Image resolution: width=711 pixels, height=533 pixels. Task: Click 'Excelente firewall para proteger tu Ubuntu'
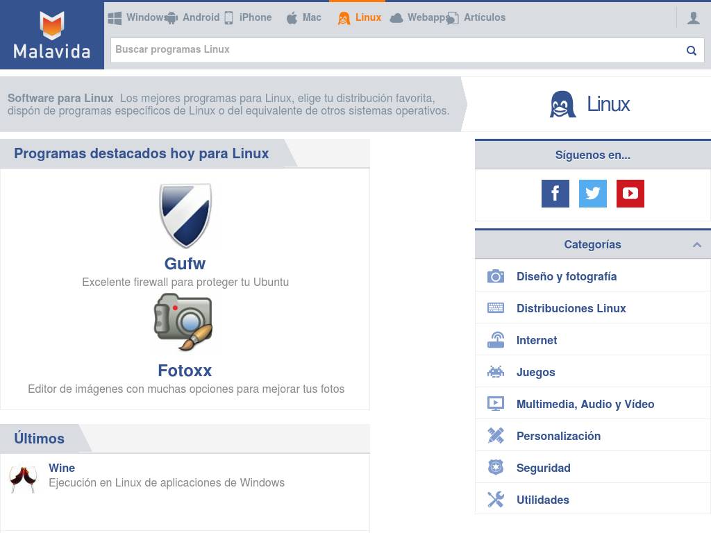point(185,282)
